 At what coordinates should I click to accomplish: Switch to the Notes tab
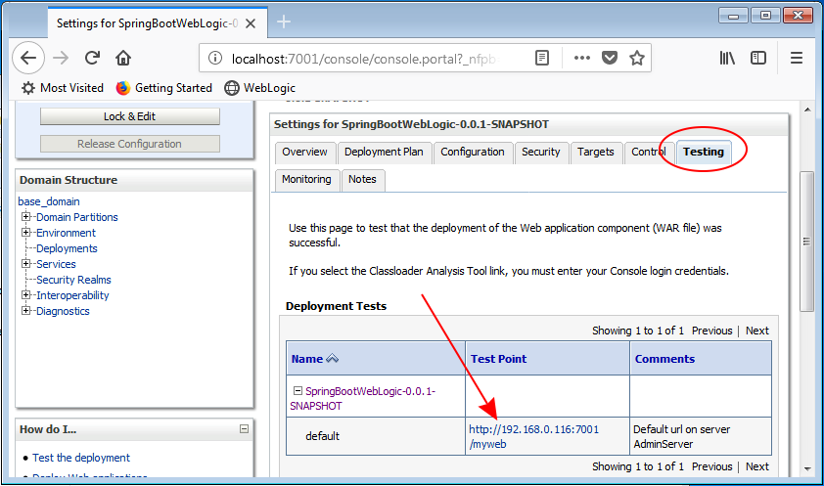tap(363, 180)
